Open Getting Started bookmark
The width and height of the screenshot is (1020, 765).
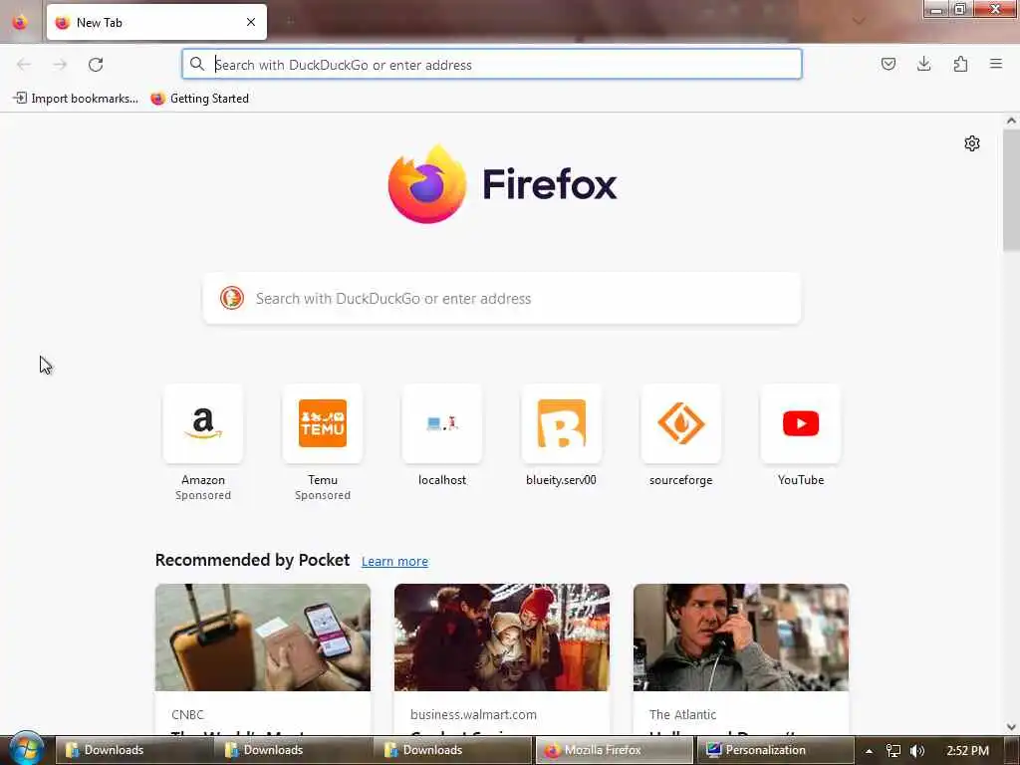click(x=199, y=99)
